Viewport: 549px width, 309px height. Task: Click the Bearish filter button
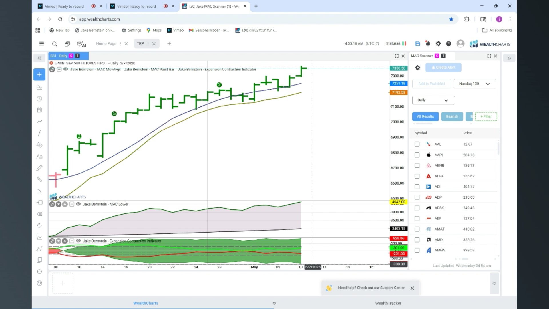(x=452, y=116)
